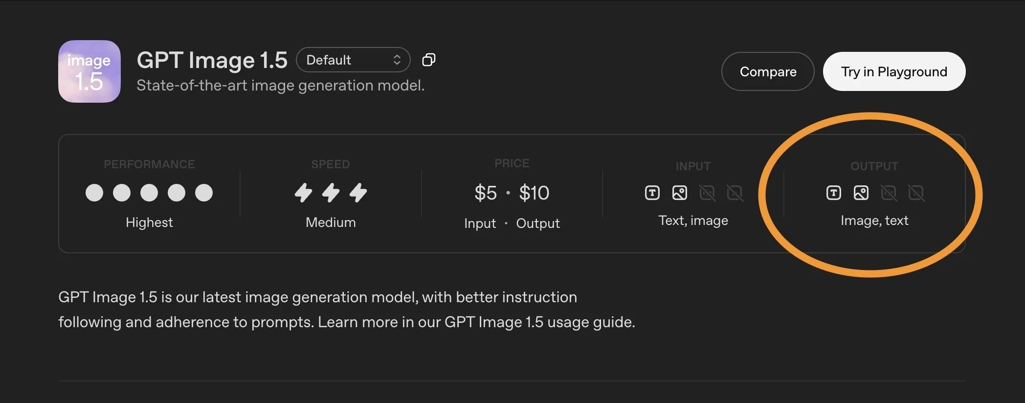The image size is (1025, 403).
Task: Click the image icon under INPUT
Action: (680, 193)
